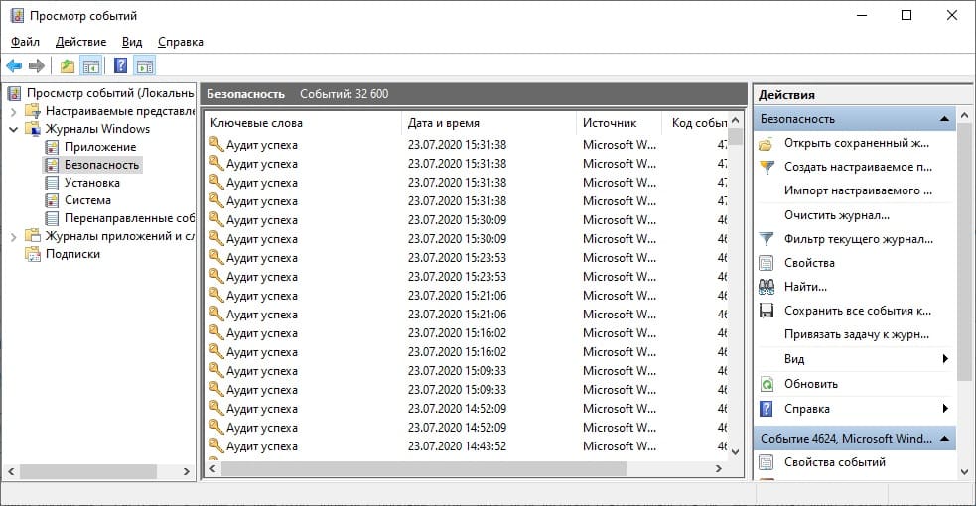Sort by Дата и время column header
The width and height of the screenshot is (976, 506).
[489, 123]
